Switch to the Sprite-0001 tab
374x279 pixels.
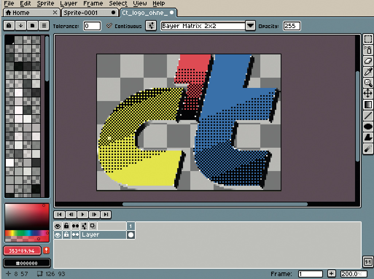[90, 13]
